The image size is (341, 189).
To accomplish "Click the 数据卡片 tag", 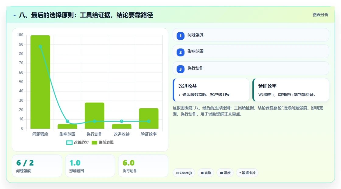I will [x=247, y=173].
